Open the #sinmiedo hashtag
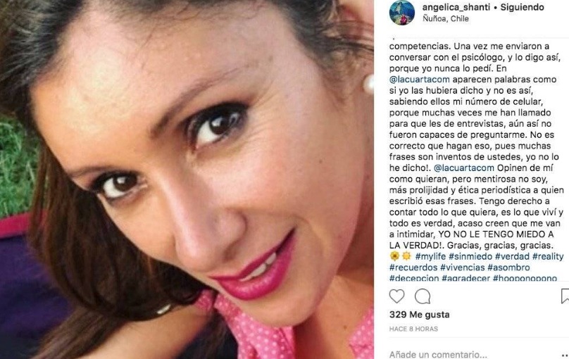The height and width of the screenshot is (359, 569). click(x=470, y=256)
